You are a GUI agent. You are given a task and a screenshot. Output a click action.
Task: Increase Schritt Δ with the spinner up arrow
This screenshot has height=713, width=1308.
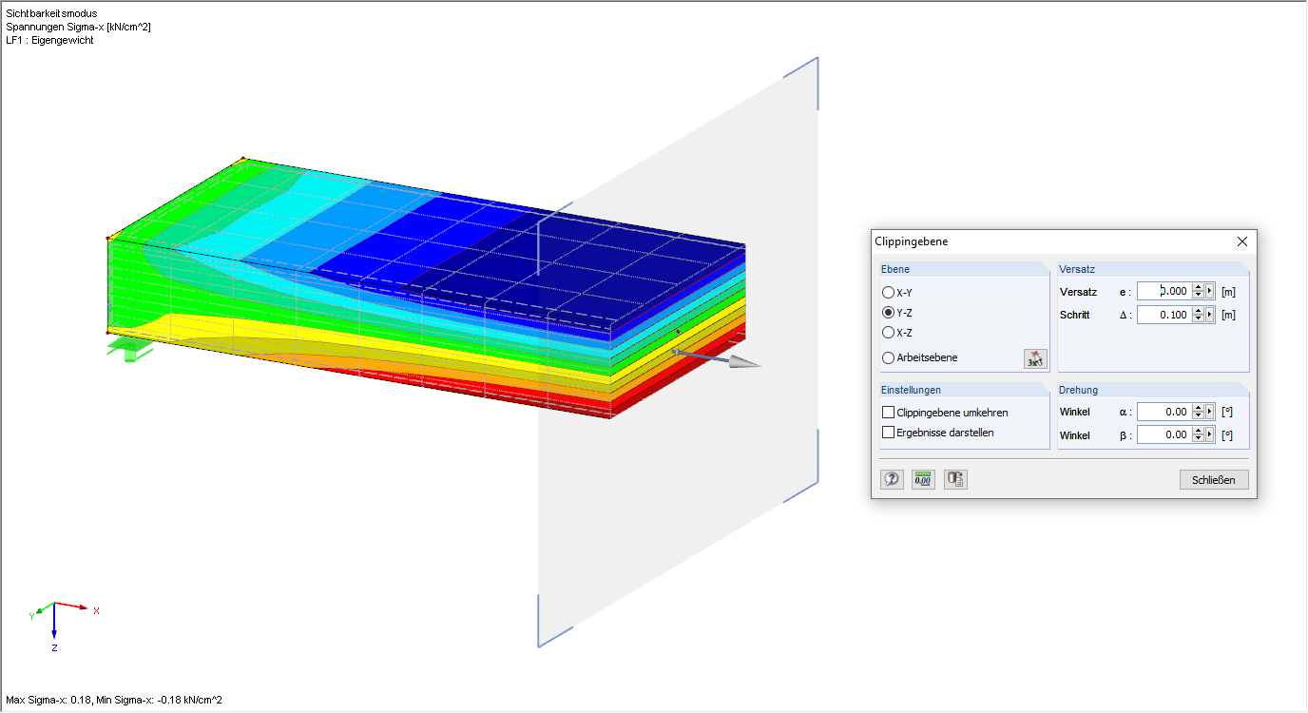pos(1198,311)
